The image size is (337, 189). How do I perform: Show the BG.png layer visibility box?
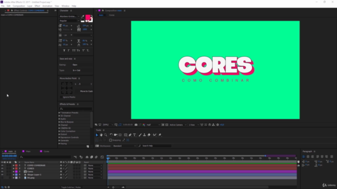[x=2, y=178]
